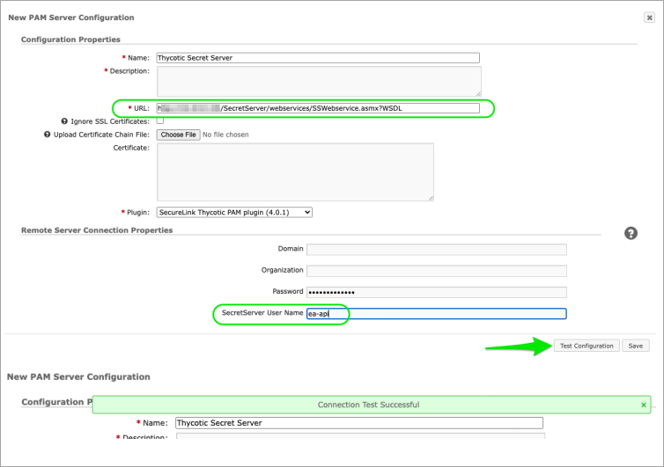
Task: Click the Name field with Thycotic Secret Server
Action: [x=318, y=58]
